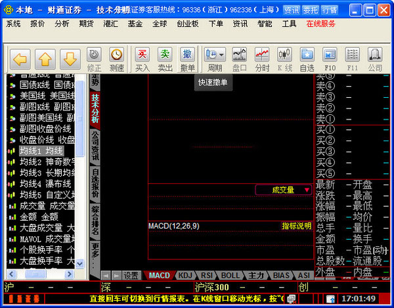Switch to the KDJ indicator tab
This screenshot has height=308, width=394.
(185, 275)
